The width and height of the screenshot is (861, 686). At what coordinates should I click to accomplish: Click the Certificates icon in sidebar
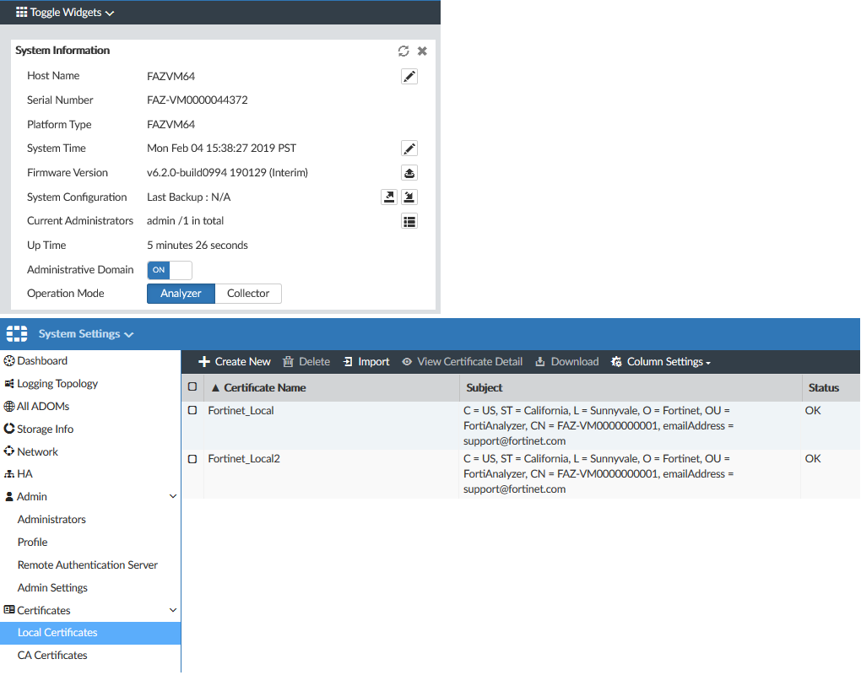pyautogui.click(x=9, y=610)
